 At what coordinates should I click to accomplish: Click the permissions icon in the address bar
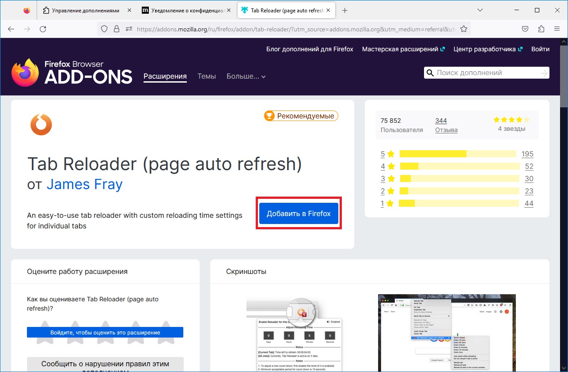pyautogui.click(x=129, y=29)
